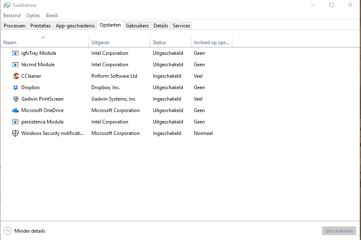
Task: Select the igfxTray Module row name
Action: tap(39, 53)
